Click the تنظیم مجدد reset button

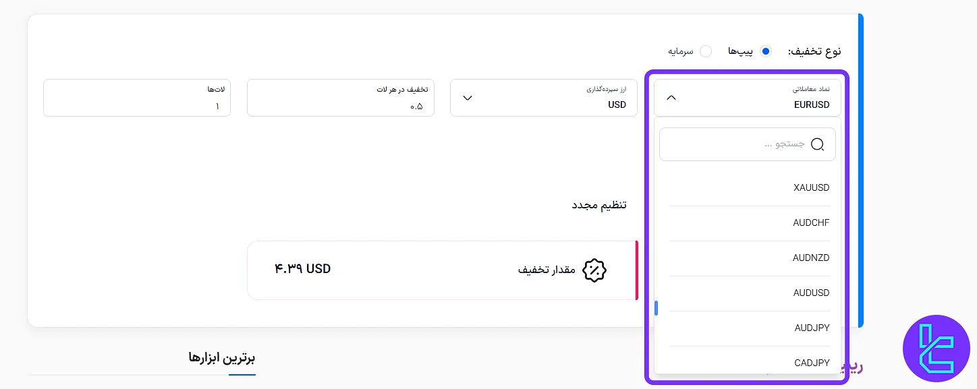[x=598, y=204]
